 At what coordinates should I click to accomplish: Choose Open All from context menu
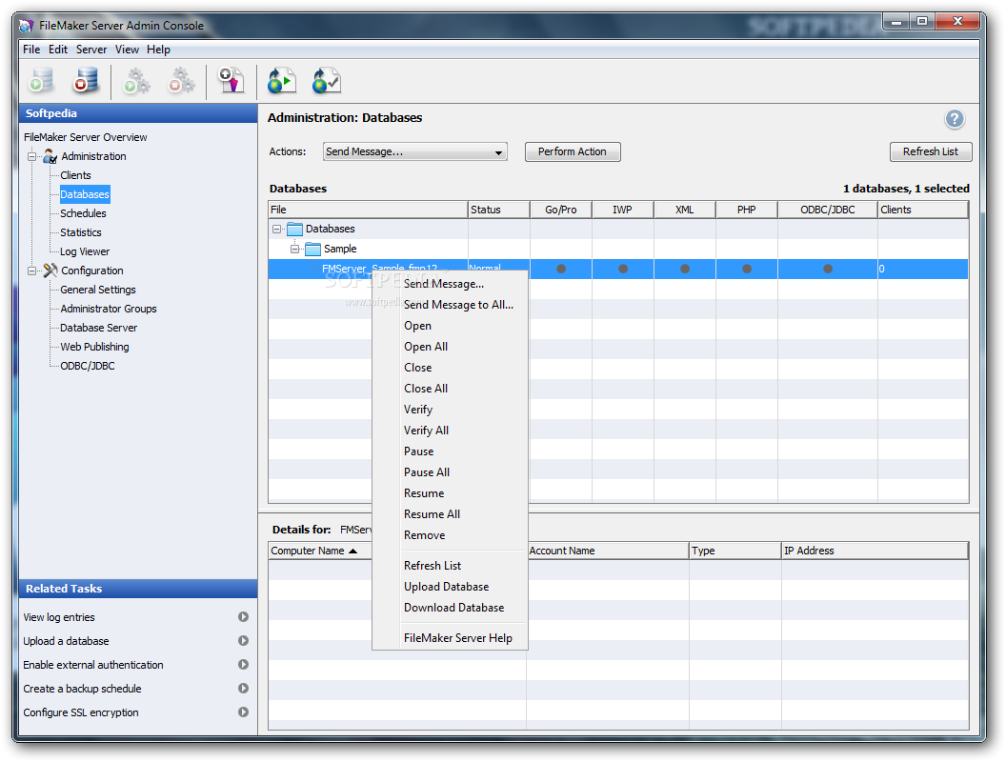[450, 347]
